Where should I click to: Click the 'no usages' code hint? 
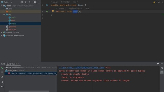pyautogui.click(x=60, y=8)
